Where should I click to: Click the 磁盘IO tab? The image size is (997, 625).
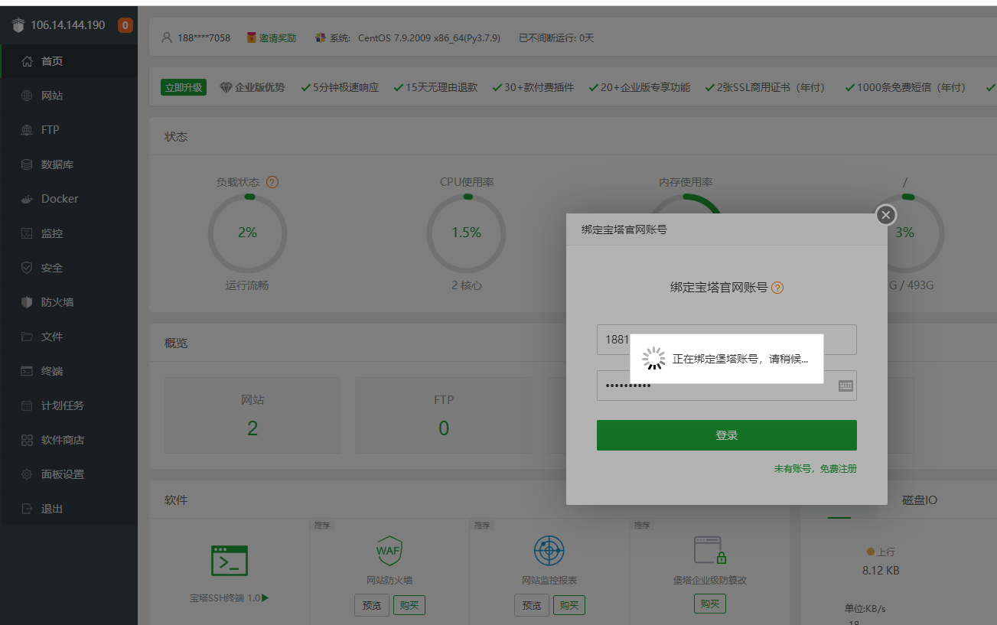point(919,500)
